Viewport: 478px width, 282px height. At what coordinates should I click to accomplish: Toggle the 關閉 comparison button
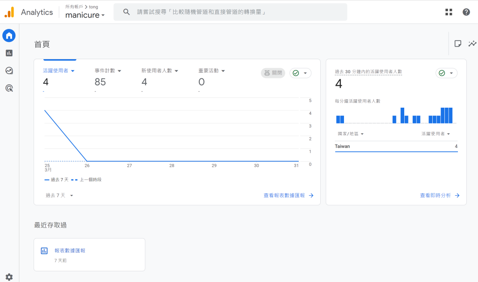(273, 73)
